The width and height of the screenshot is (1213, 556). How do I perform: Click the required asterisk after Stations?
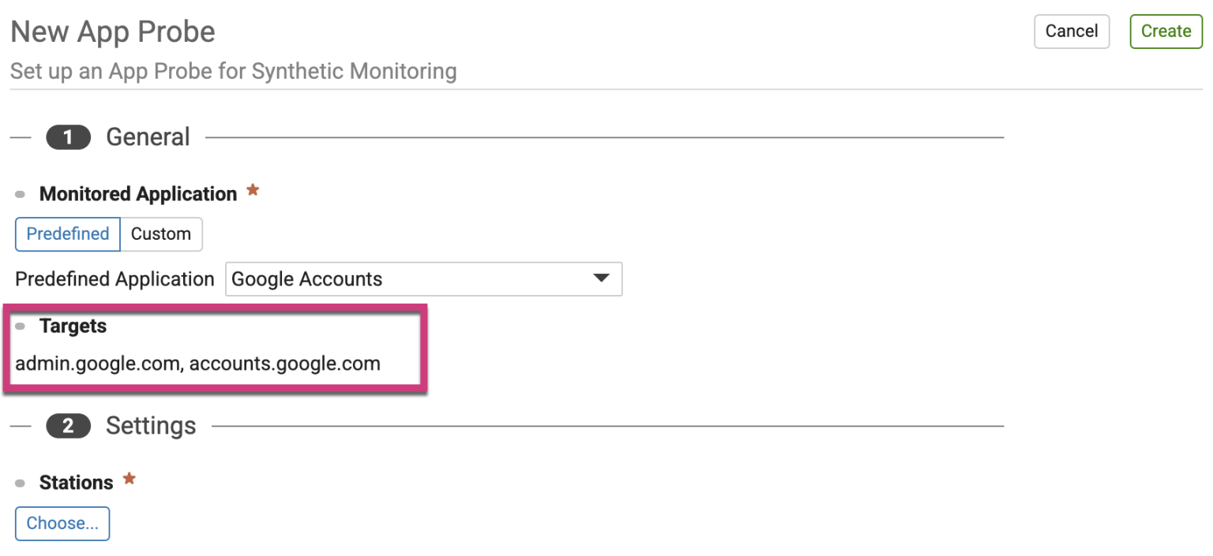[129, 479]
